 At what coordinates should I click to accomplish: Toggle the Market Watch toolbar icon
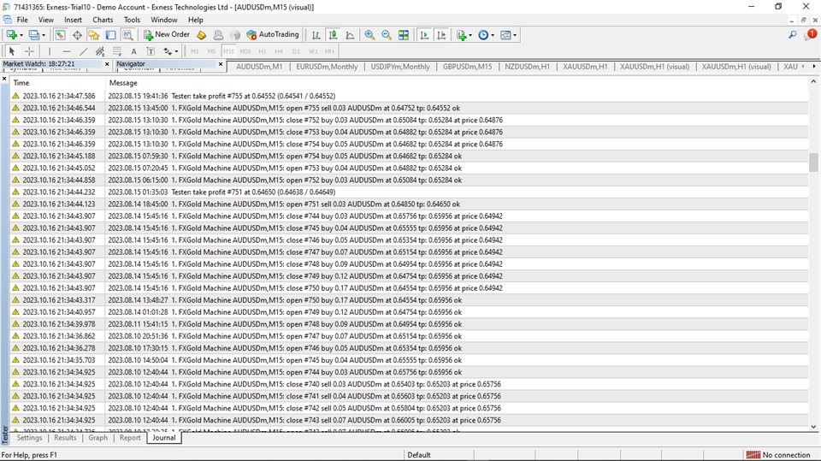click(60, 35)
